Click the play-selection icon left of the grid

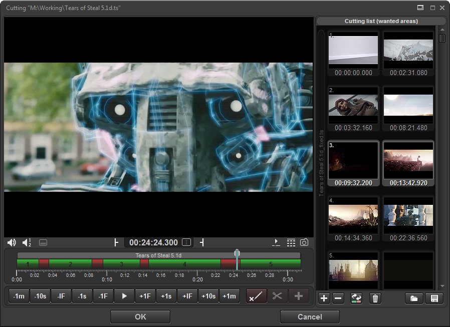point(276,243)
